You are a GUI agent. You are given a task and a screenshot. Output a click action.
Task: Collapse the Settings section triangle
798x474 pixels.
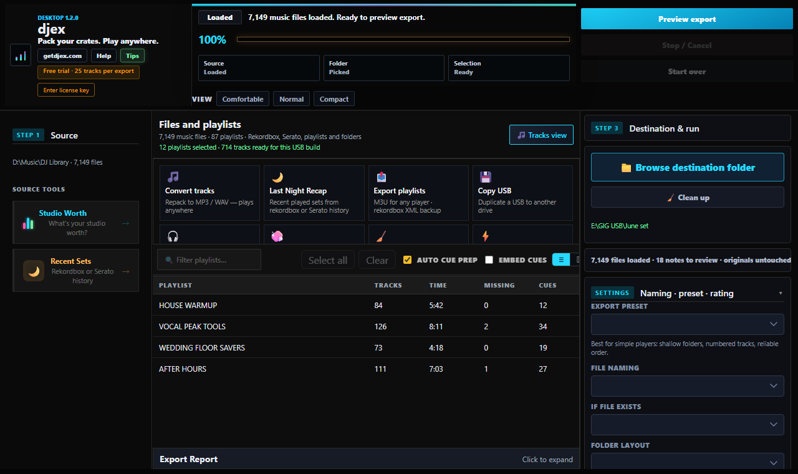pos(781,293)
